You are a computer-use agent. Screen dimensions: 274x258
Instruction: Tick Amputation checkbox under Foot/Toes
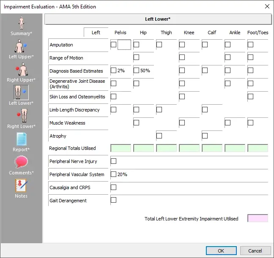pos(250,44)
